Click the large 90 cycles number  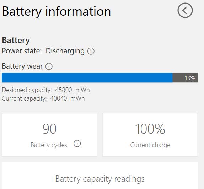click(x=49, y=129)
